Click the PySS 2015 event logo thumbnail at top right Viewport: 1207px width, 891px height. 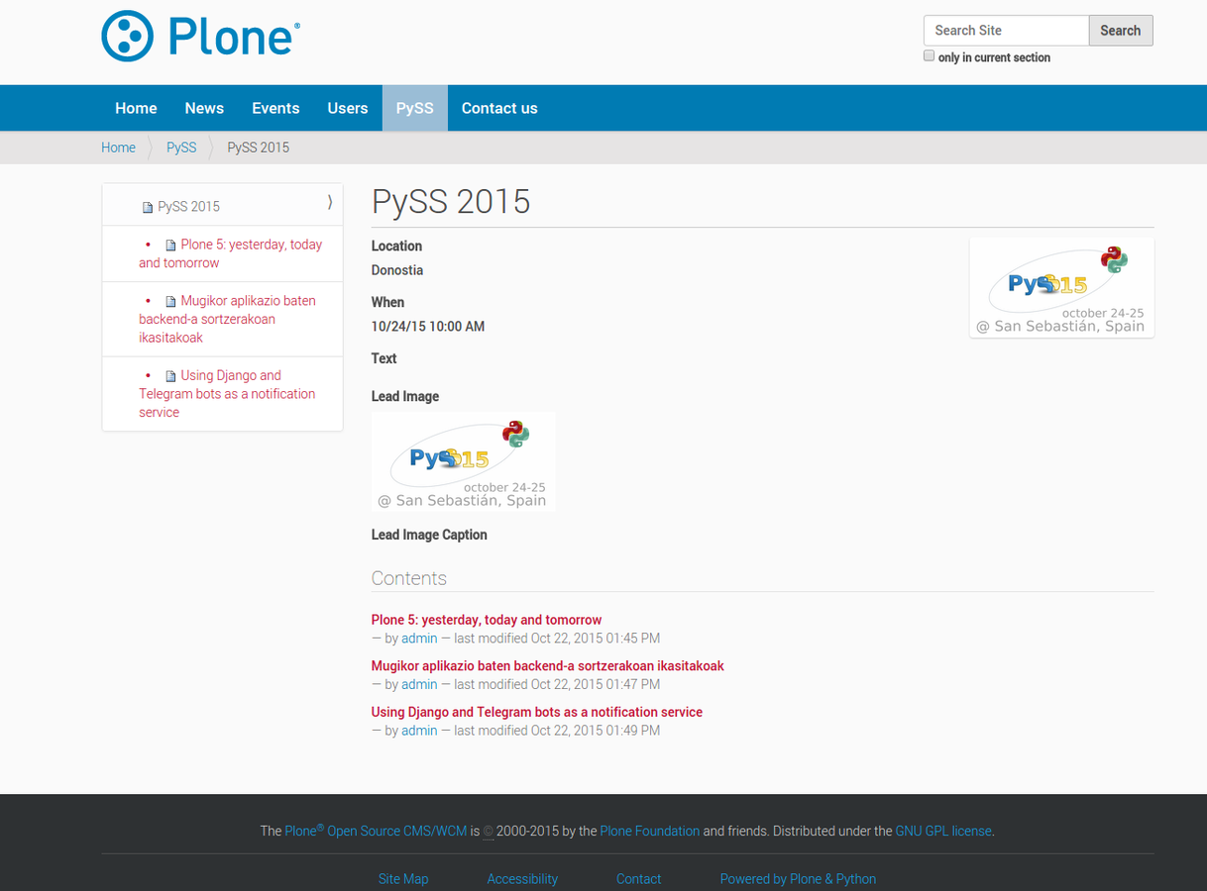click(1062, 288)
